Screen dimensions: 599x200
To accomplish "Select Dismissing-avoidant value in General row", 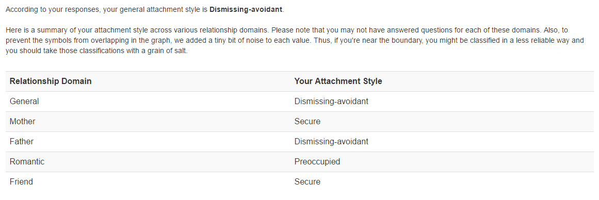I will (x=331, y=102).
